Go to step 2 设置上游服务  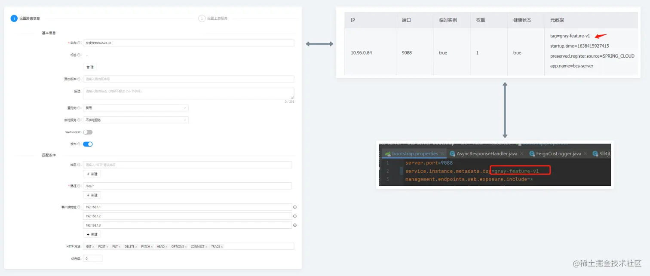click(x=213, y=18)
